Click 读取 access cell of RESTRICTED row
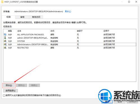Viewport: 140px width, 104px height. click(52, 48)
